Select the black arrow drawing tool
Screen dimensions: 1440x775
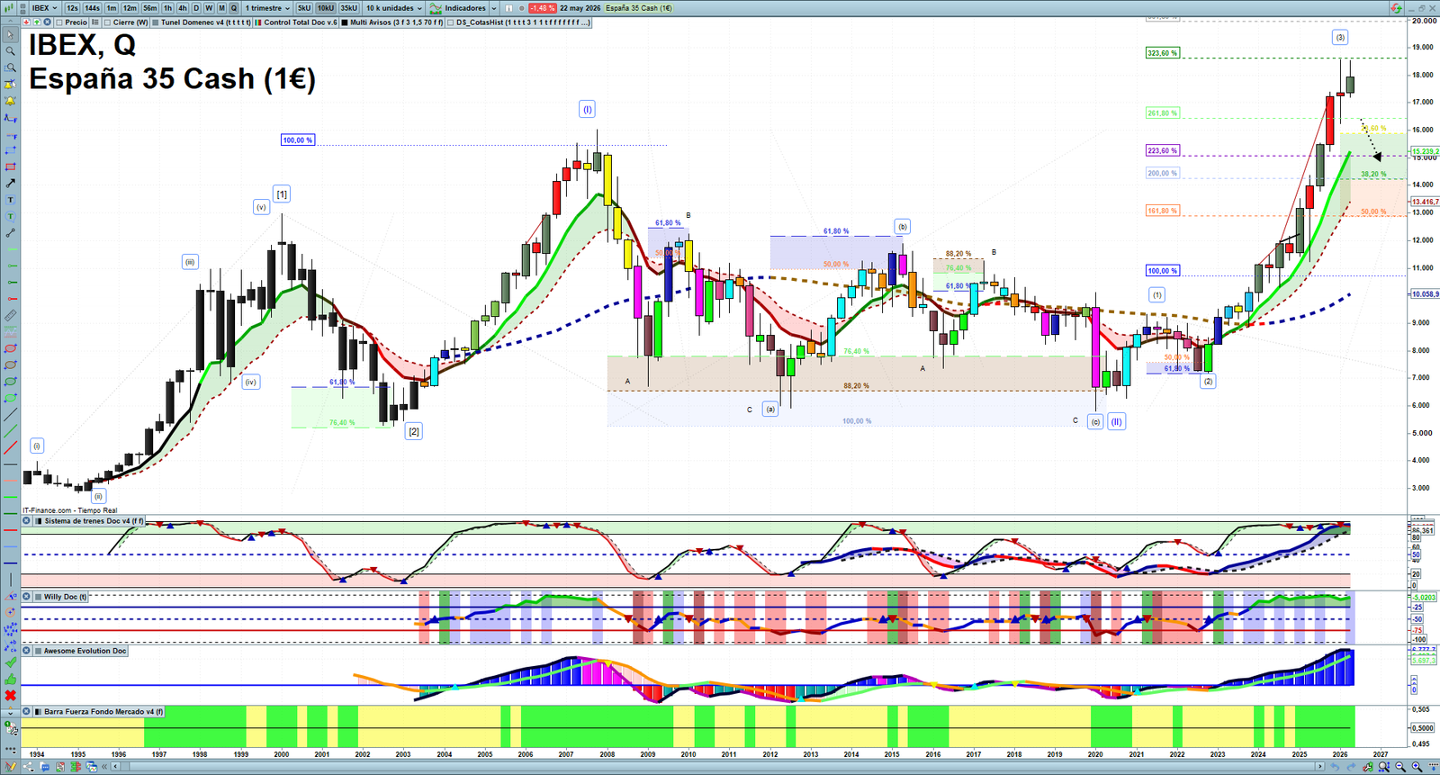11,183
